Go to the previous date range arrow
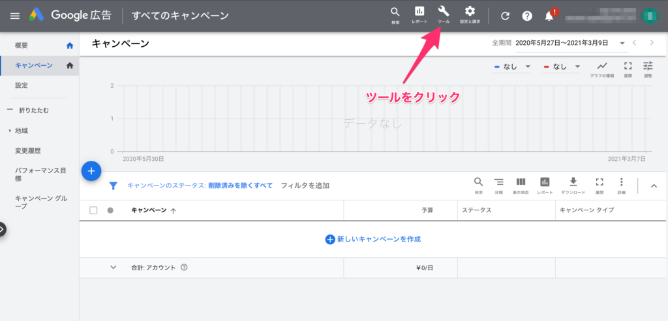Viewport: 668px width, 321px height. point(634,43)
